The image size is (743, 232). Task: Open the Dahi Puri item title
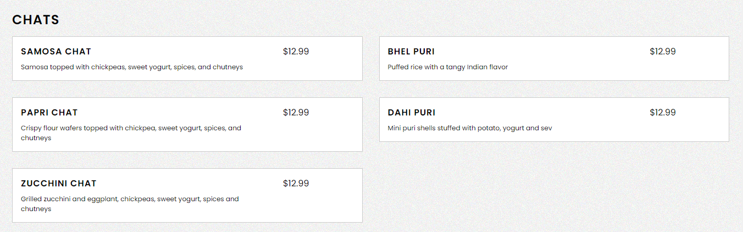click(412, 113)
